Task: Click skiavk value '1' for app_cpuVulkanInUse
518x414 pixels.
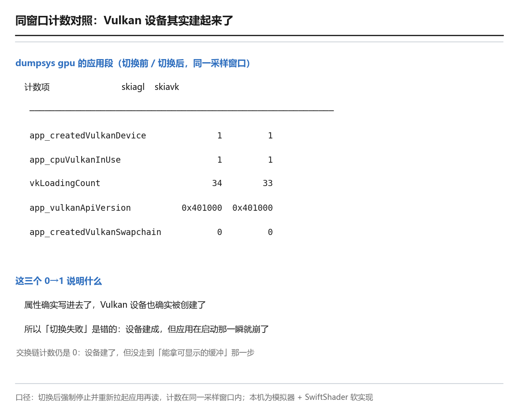Action: click(270, 160)
